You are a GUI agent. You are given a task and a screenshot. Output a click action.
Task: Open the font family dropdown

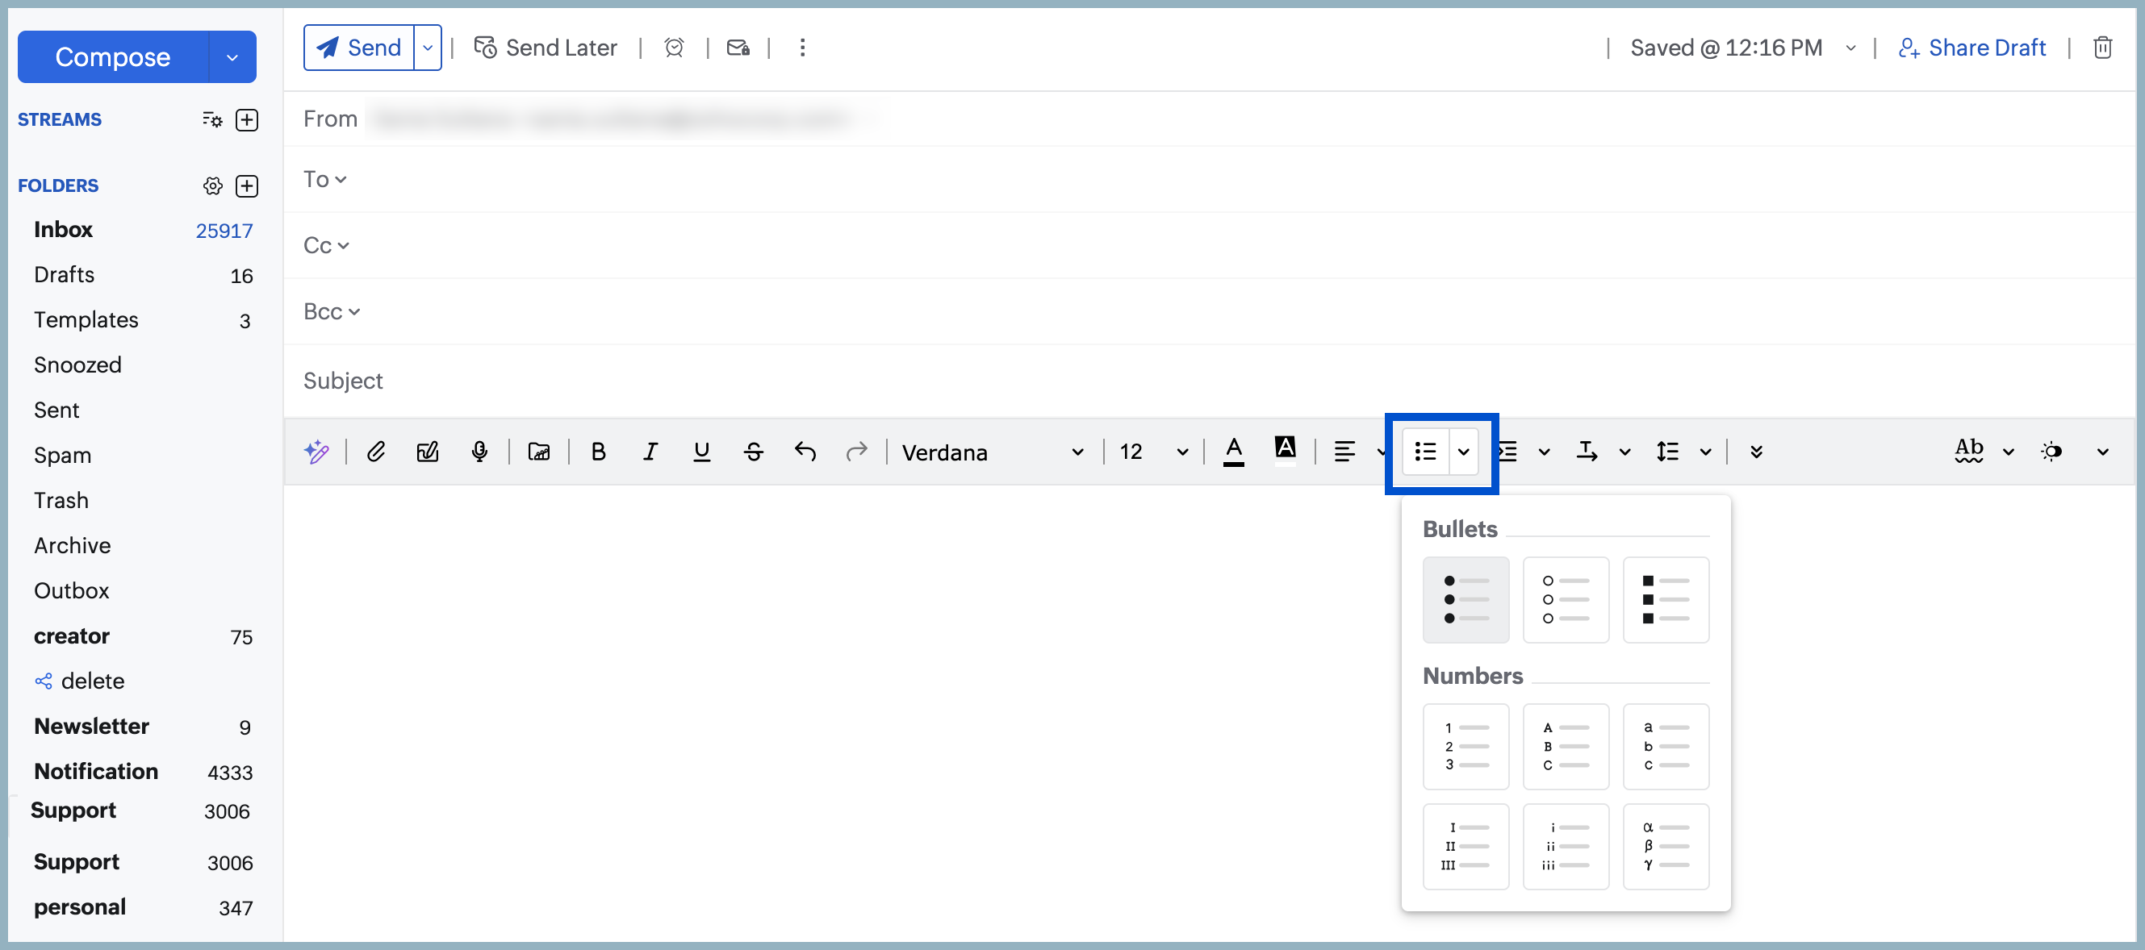[x=1077, y=452]
